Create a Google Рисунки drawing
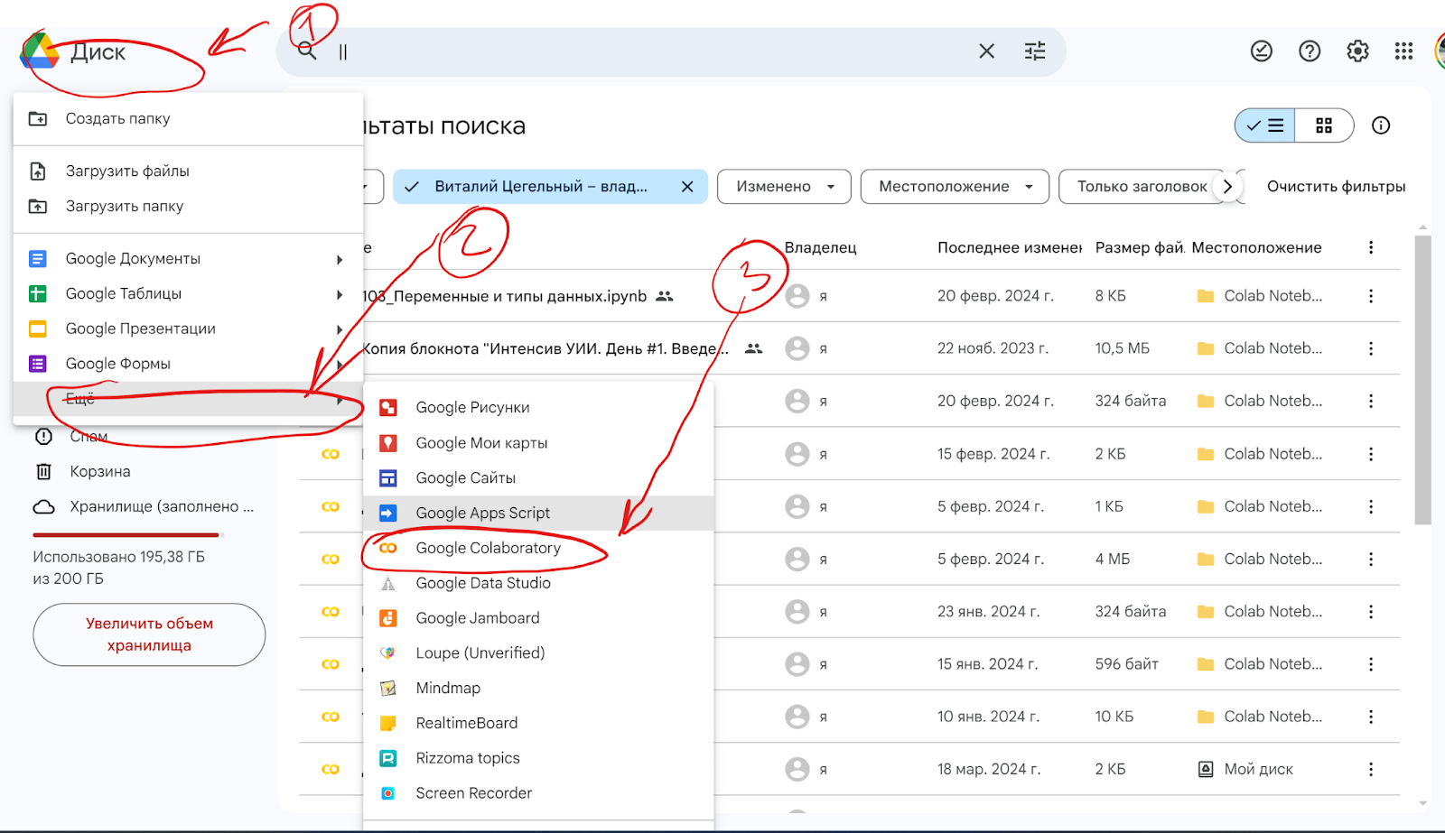Screen dimensions: 1445x833 (x=538, y=407)
